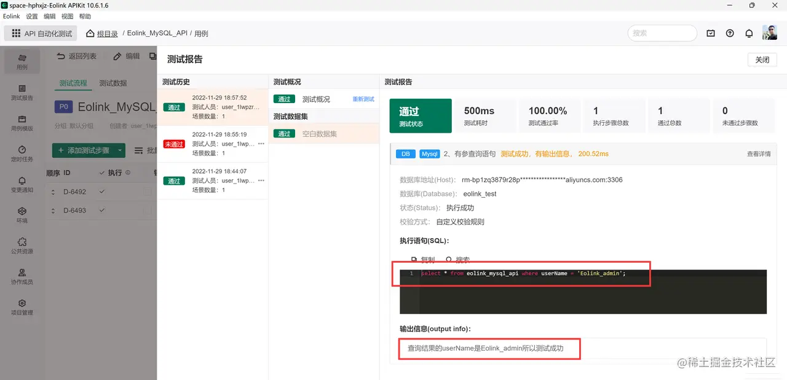Open the 用例 sidebar section
The width and height of the screenshot is (787, 380).
point(22,61)
